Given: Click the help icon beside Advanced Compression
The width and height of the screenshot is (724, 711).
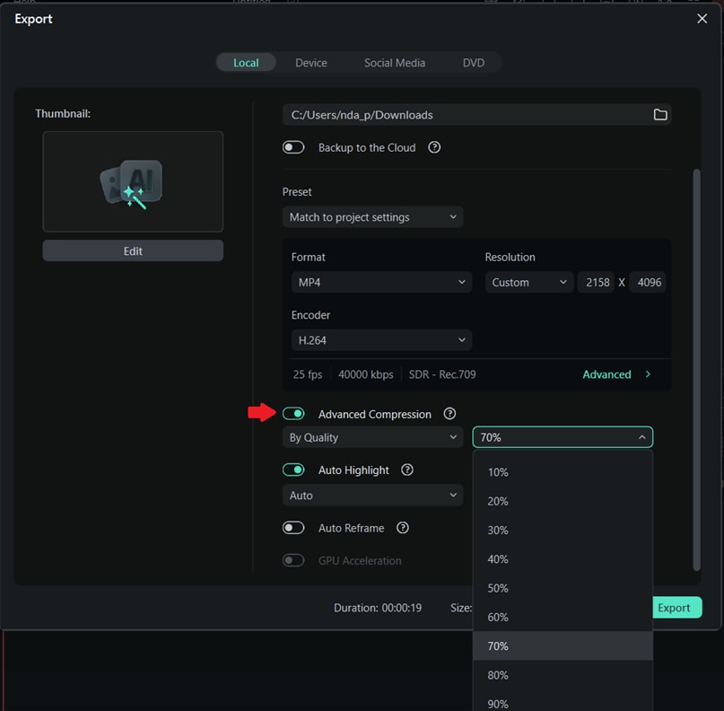Looking at the screenshot, I should [449, 414].
